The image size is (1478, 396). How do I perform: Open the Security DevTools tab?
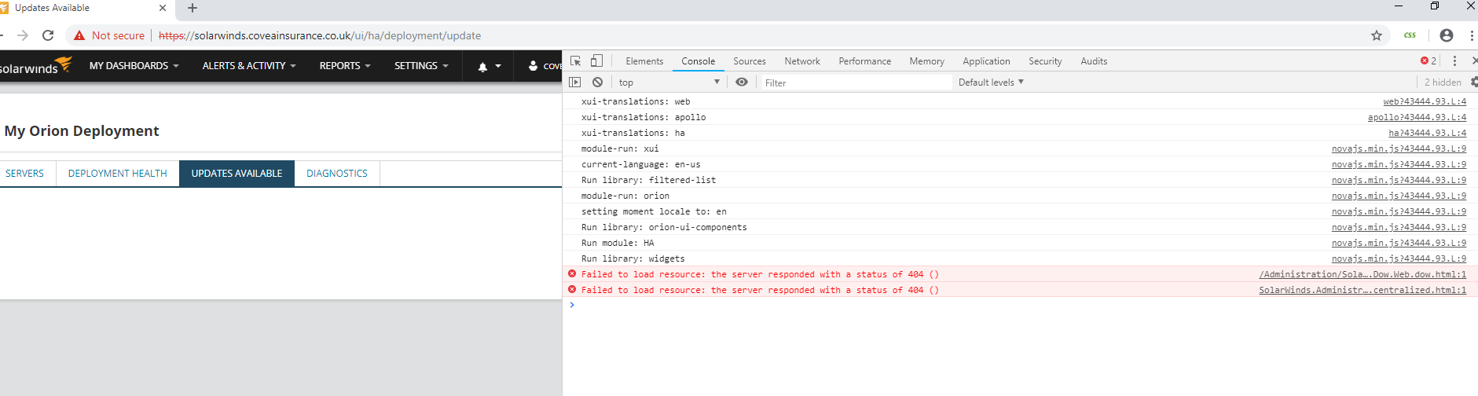coord(1045,60)
